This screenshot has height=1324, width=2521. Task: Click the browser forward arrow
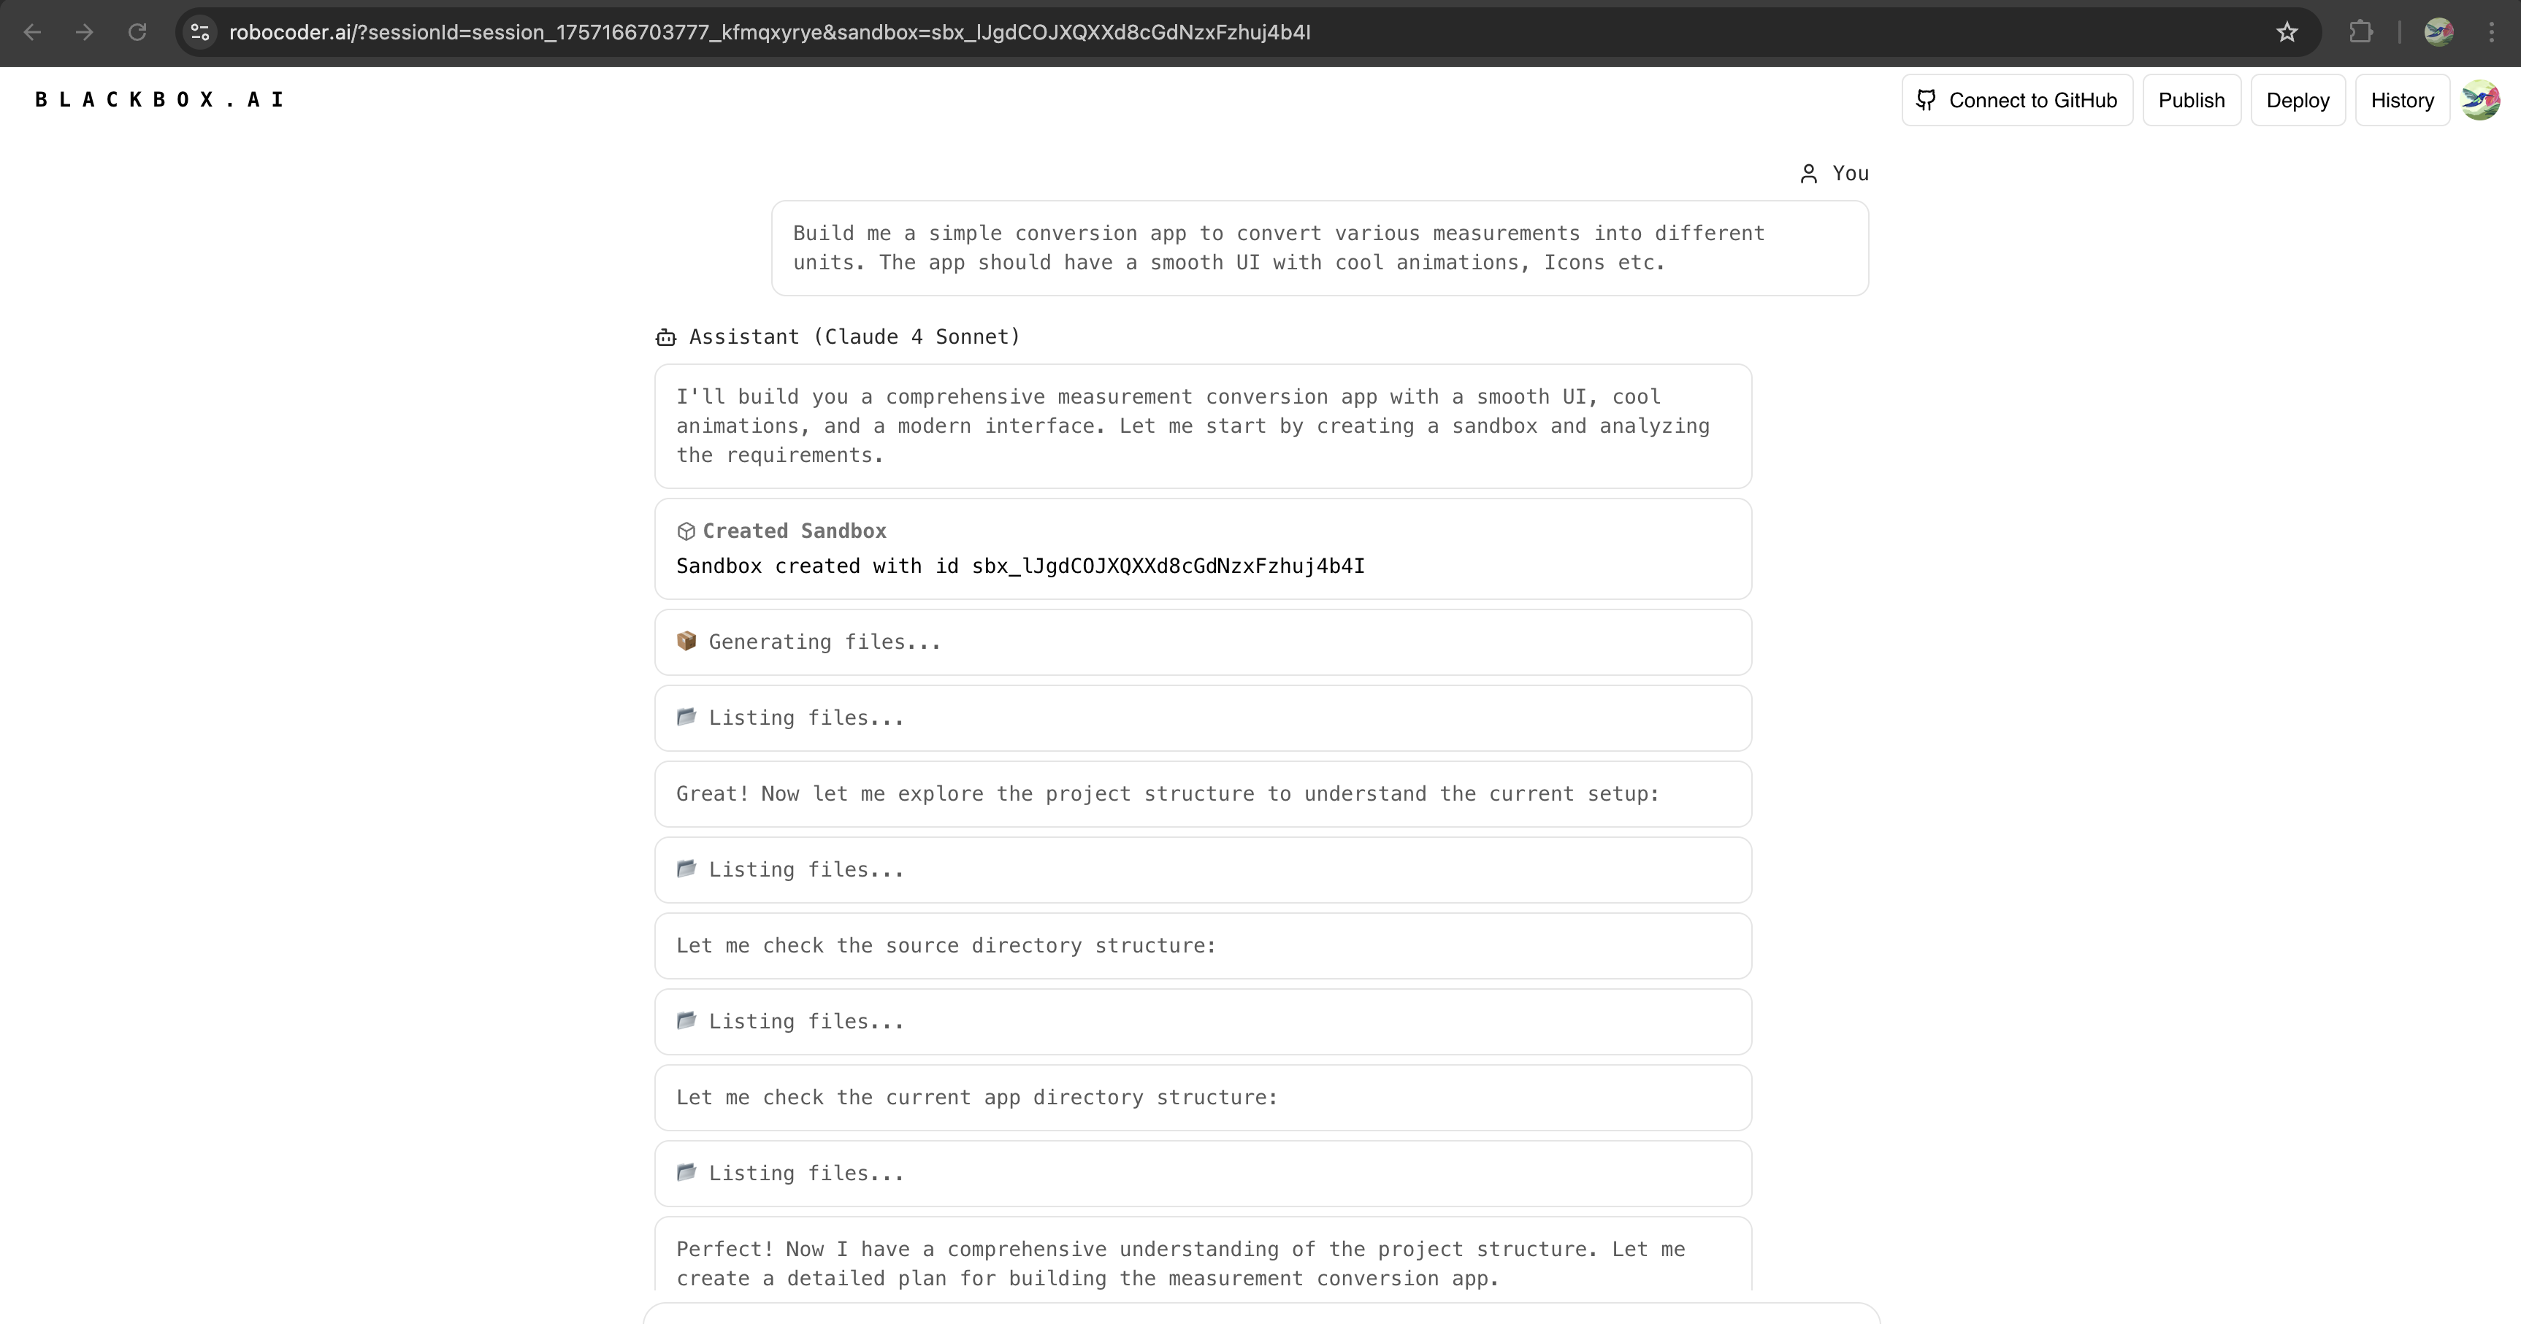[x=84, y=32]
